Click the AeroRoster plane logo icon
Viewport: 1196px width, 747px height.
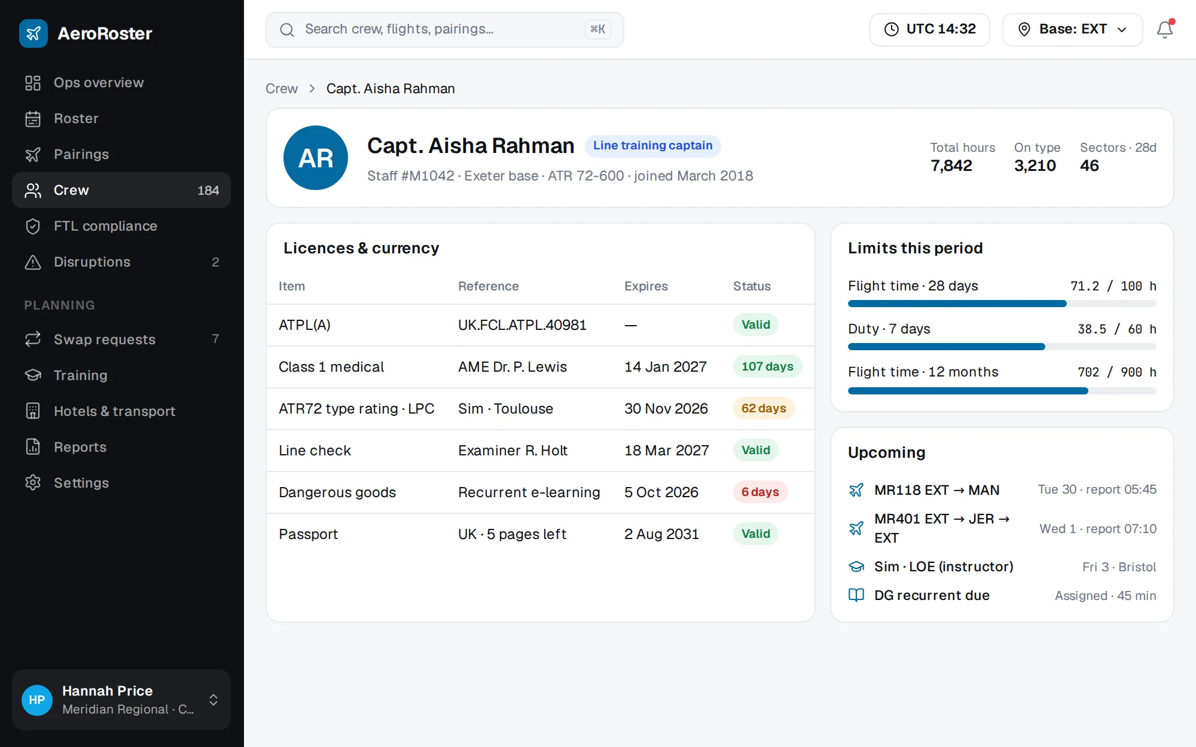pos(33,33)
